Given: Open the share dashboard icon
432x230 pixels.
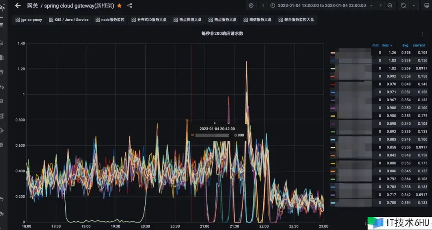Looking at the screenshot, I should coord(130,6).
